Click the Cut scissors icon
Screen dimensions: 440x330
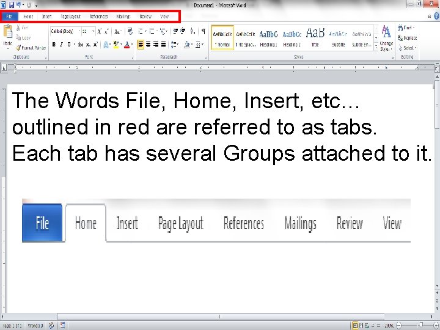18,28
